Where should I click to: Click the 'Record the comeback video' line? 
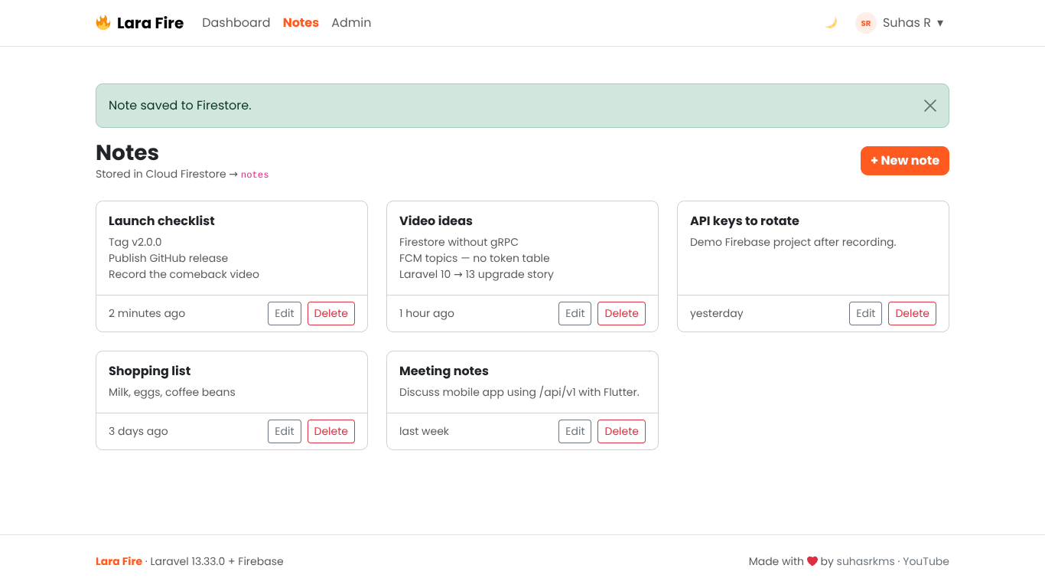[184, 274]
